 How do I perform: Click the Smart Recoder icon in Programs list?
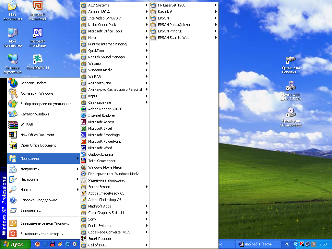click(83, 239)
